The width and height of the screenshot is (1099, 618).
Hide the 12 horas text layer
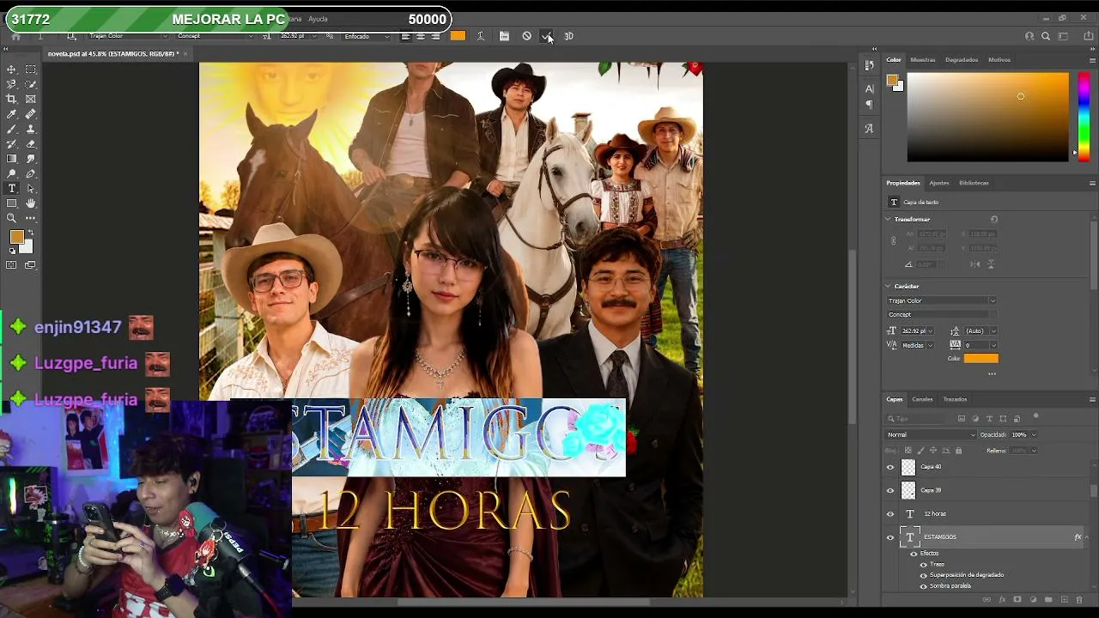(890, 514)
